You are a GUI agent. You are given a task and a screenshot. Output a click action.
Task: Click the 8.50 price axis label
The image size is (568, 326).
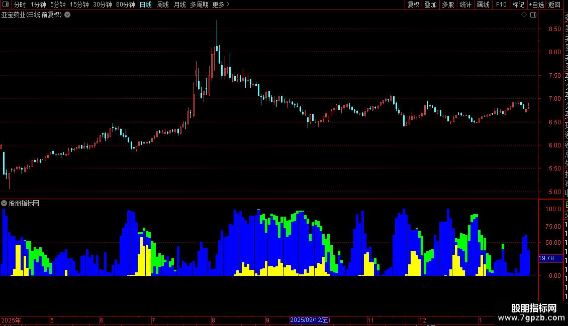pos(554,29)
